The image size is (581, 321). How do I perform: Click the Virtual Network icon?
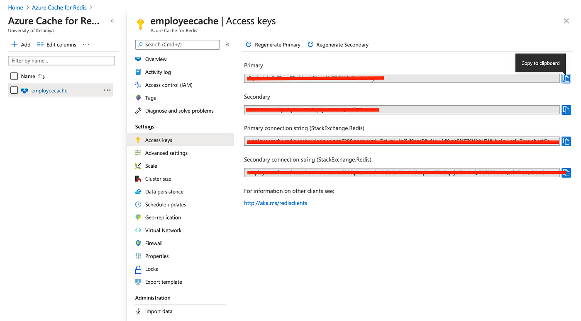pos(138,230)
